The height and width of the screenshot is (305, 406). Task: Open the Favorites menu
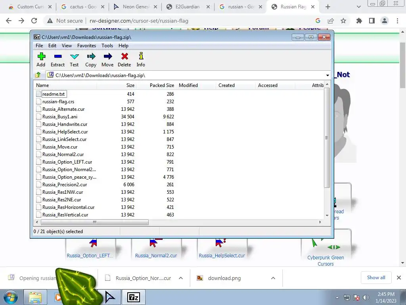click(x=86, y=46)
